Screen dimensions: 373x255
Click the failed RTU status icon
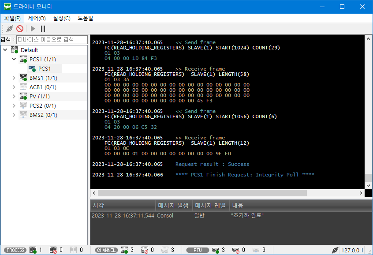pyautogui.click(x=236, y=250)
